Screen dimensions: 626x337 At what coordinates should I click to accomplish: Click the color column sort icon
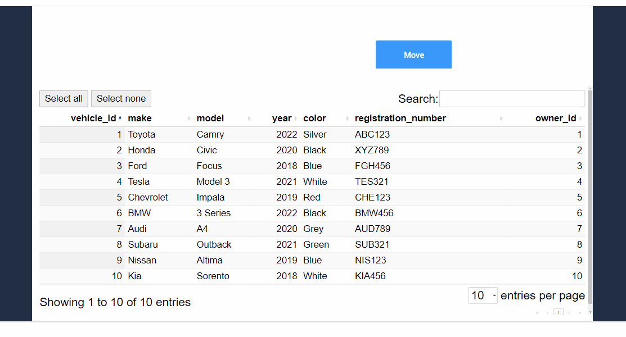click(348, 119)
